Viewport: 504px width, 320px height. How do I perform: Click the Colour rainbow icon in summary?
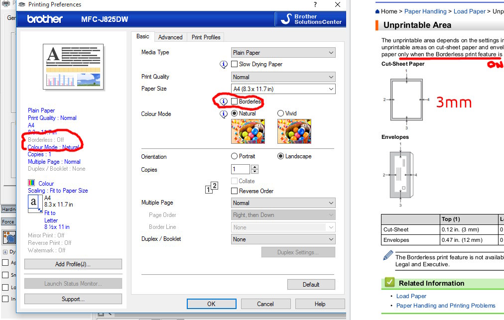[31, 183]
